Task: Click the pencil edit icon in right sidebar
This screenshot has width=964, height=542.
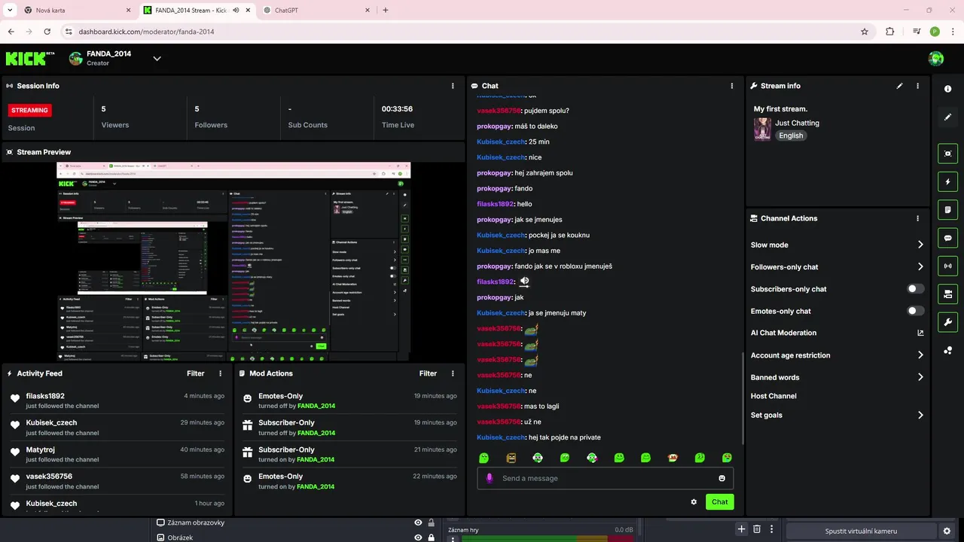Action: [x=947, y=117]
